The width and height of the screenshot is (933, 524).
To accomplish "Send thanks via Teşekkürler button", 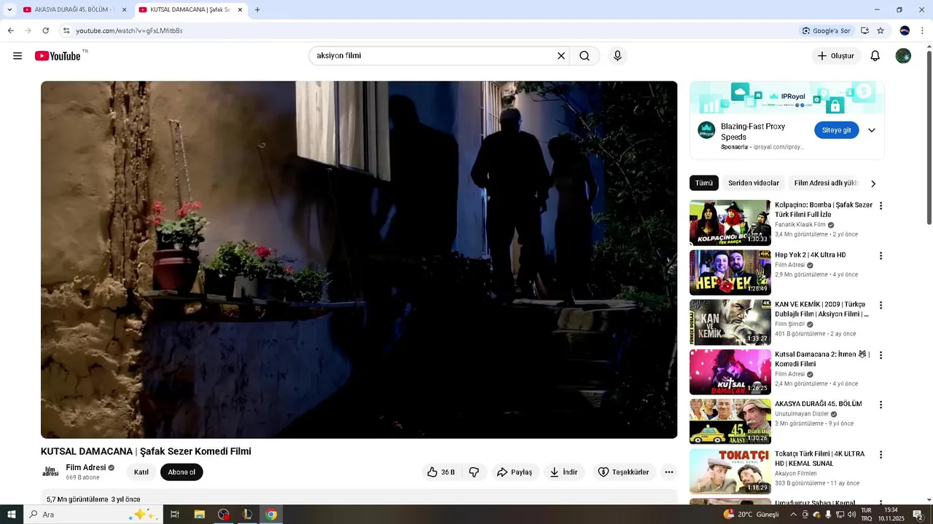I will [x=623, y=472].
